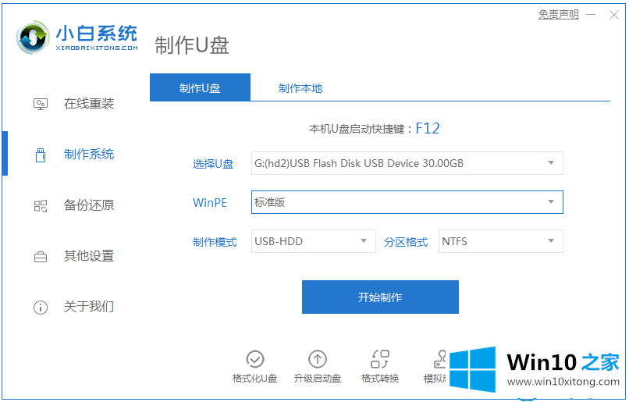
Task: Click the 分区格式 label
Action: point(406,242)
